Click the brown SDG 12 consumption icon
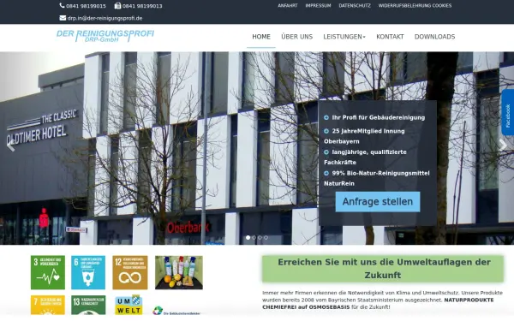This screenshot has height=321, width=514. (130, 272)
